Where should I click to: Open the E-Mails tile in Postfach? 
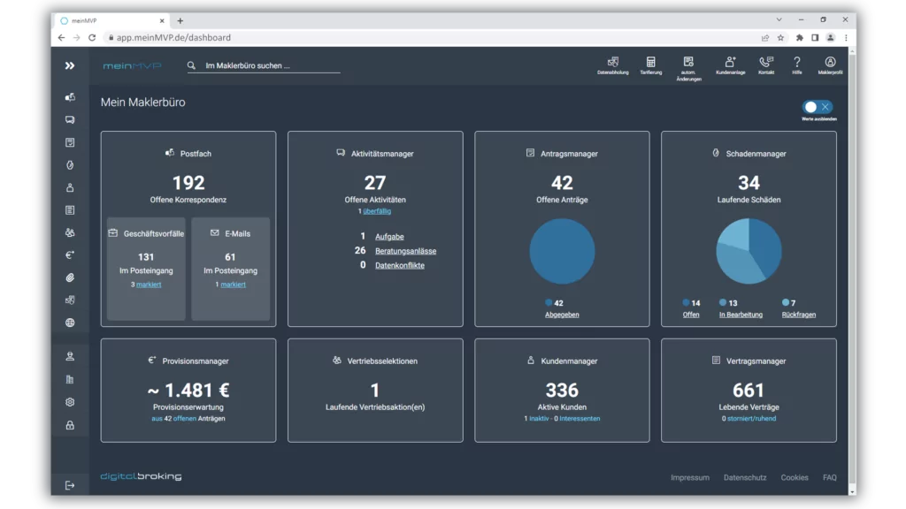(231, 269)
